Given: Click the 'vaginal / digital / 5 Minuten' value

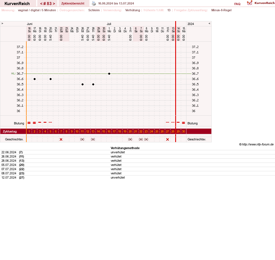Looking at the screenshot, I should [37, 10].
